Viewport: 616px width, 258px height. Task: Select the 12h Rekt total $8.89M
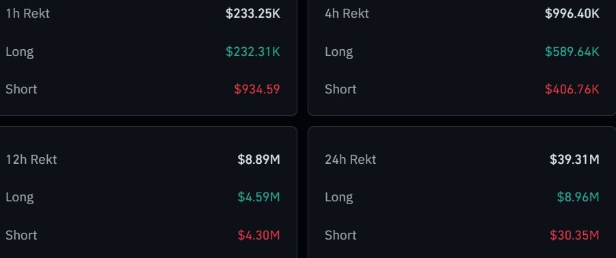coord(259,160)
